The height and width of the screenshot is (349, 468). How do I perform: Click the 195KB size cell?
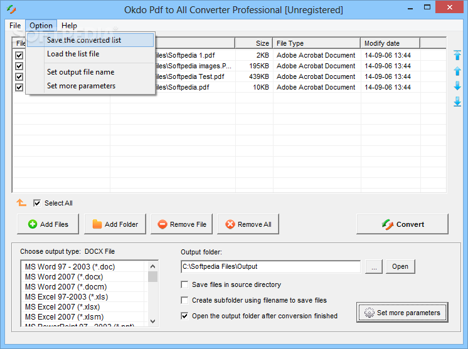pos(259,66)
